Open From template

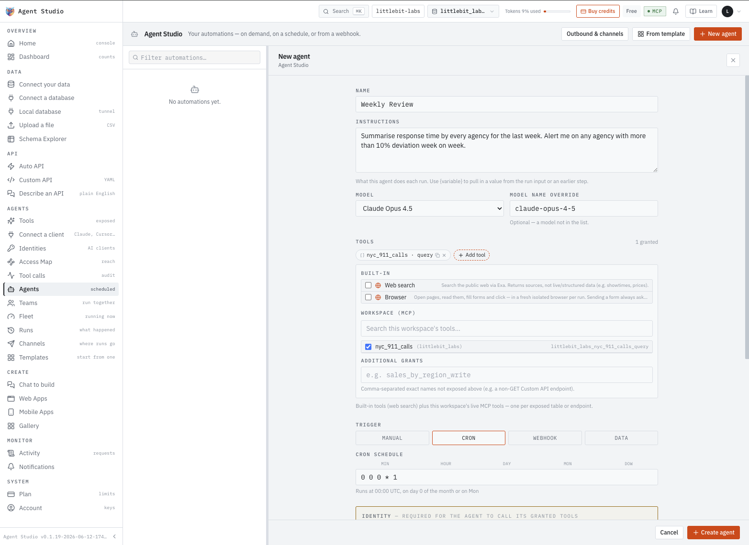[x=661, y=34]
